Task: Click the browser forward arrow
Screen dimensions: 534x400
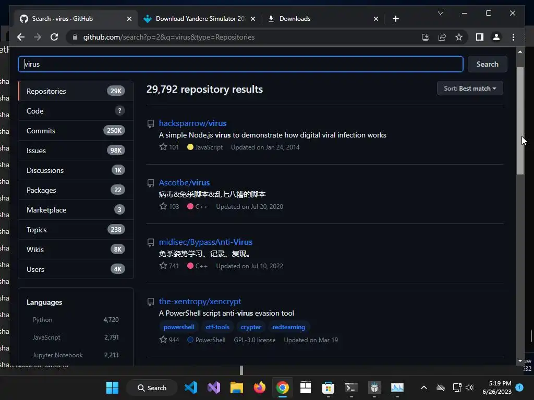Action: coord(38,37)
